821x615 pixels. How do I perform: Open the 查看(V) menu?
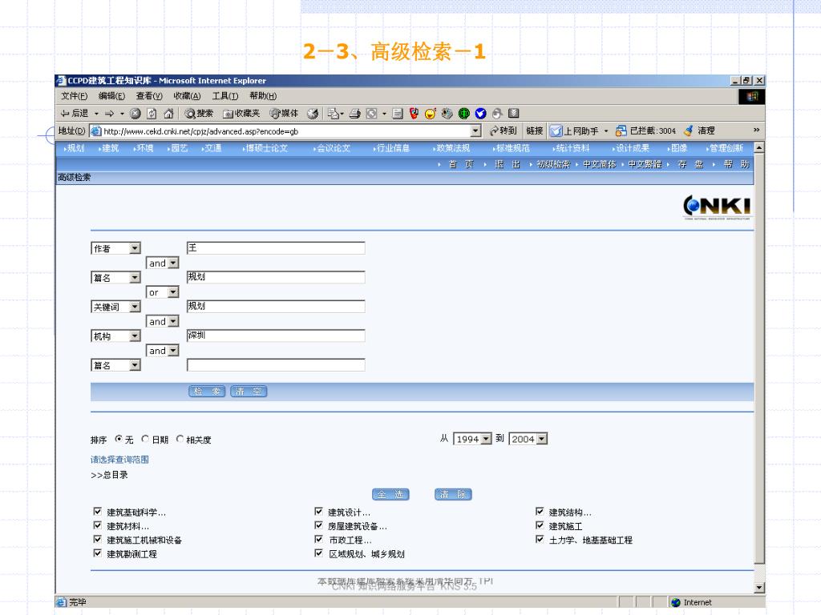[149, 96]
